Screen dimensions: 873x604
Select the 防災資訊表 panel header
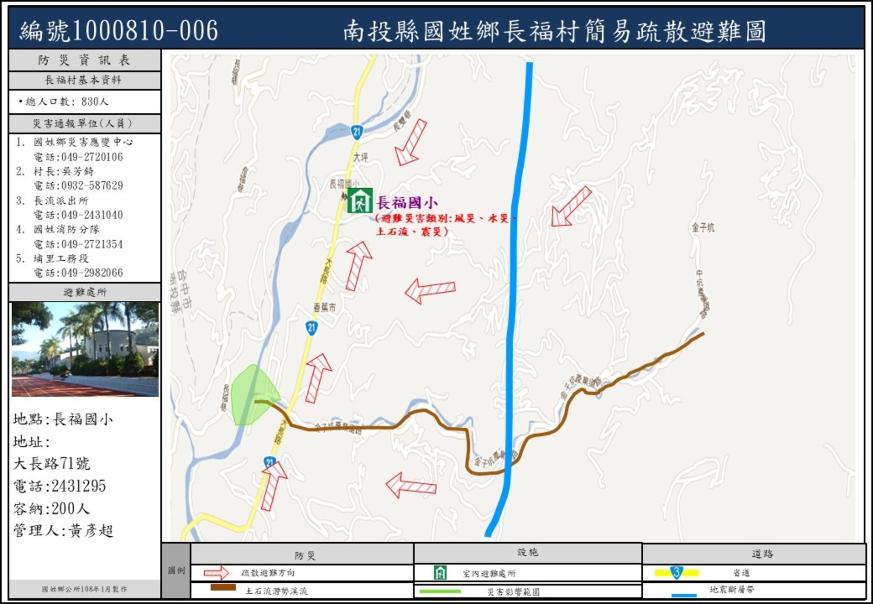pos(84,60)
